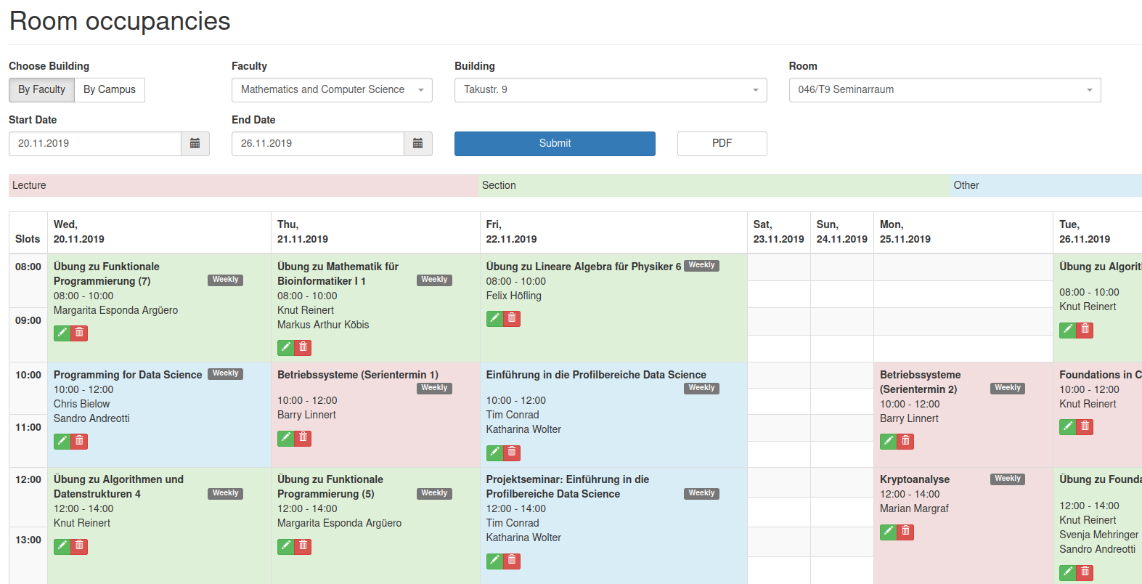Edit Übung zu Funktionale Programmierung (5) entry
The width and height of the screenshot is (1142, 584).
[286, 546]
